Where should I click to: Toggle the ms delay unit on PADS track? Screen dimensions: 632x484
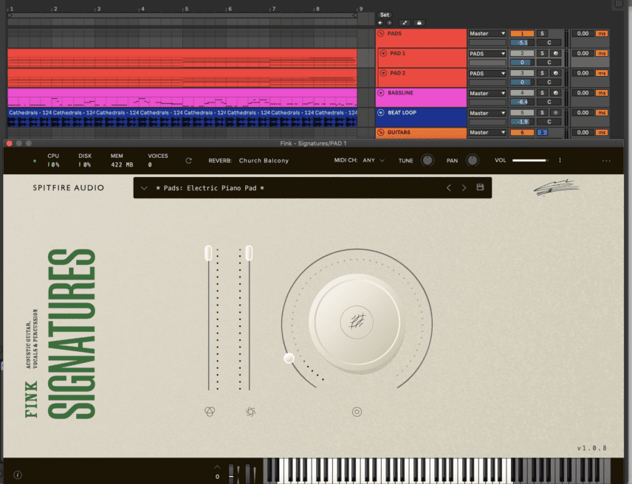602,33
